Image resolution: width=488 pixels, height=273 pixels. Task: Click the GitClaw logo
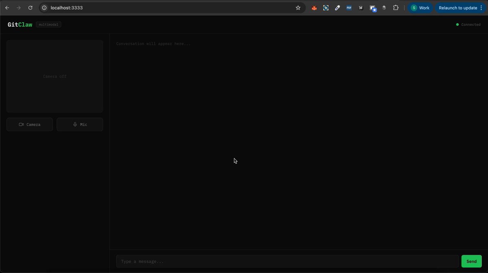19,24
